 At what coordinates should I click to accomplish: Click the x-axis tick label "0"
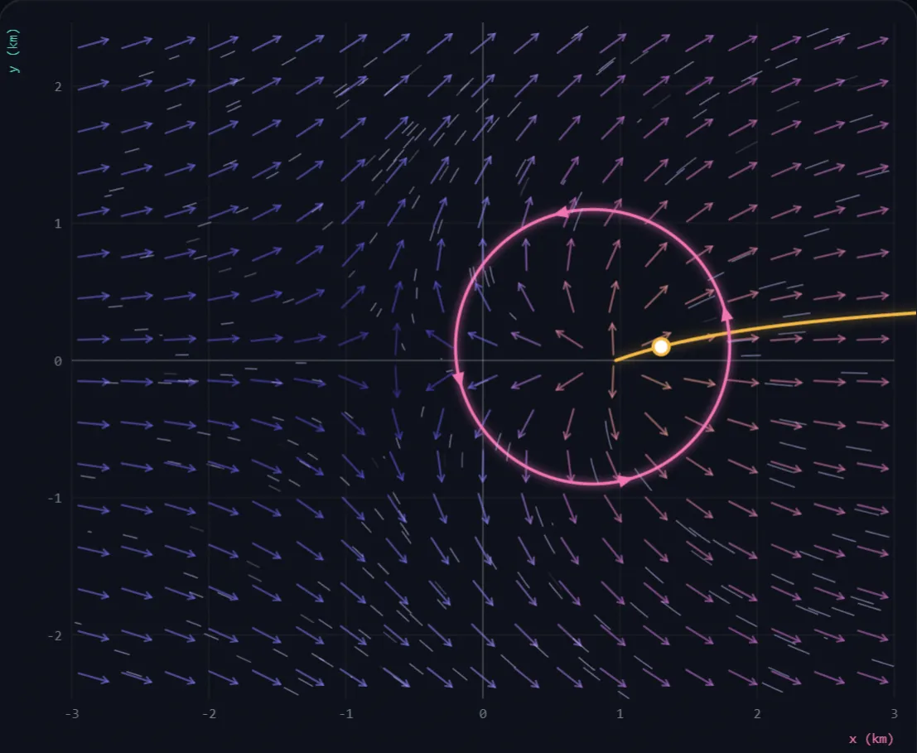(x=483, y=714)
